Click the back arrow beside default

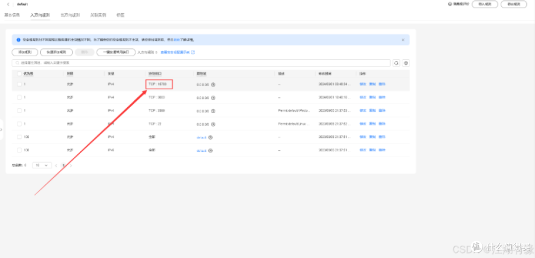pos(8,4)
